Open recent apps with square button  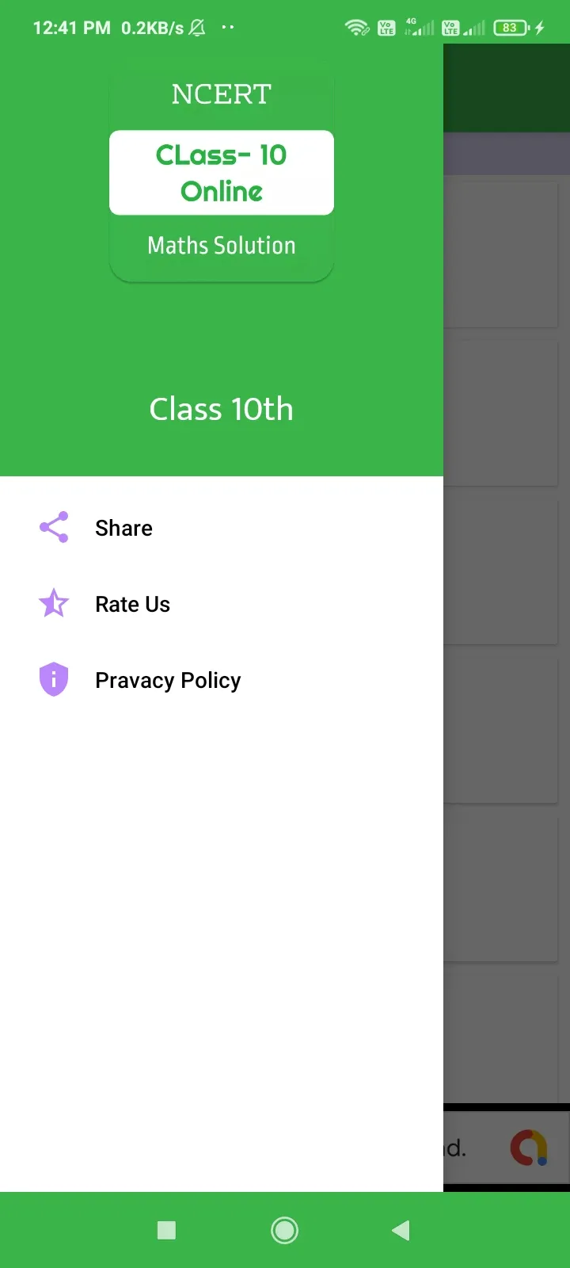[x=166, y=1230]
